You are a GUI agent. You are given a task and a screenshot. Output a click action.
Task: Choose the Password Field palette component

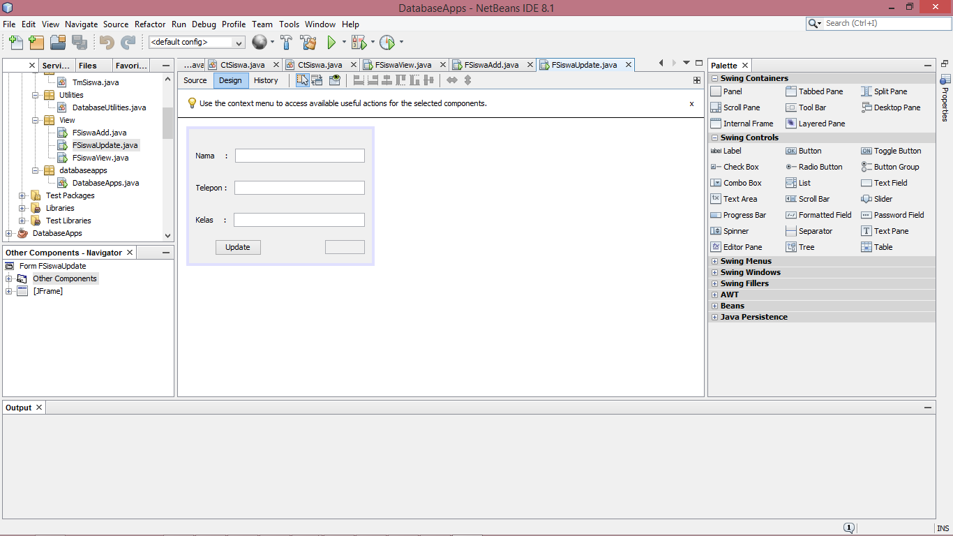(892, 215)
